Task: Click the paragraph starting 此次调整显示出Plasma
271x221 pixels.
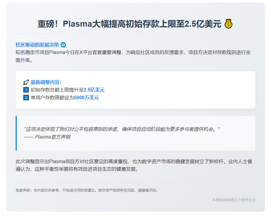Action: [134, 165]
